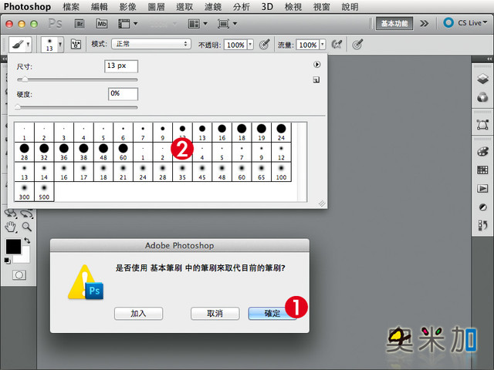Open the Channels panel icon
This screenshot has height=370, width=494.
click(482, 97)
